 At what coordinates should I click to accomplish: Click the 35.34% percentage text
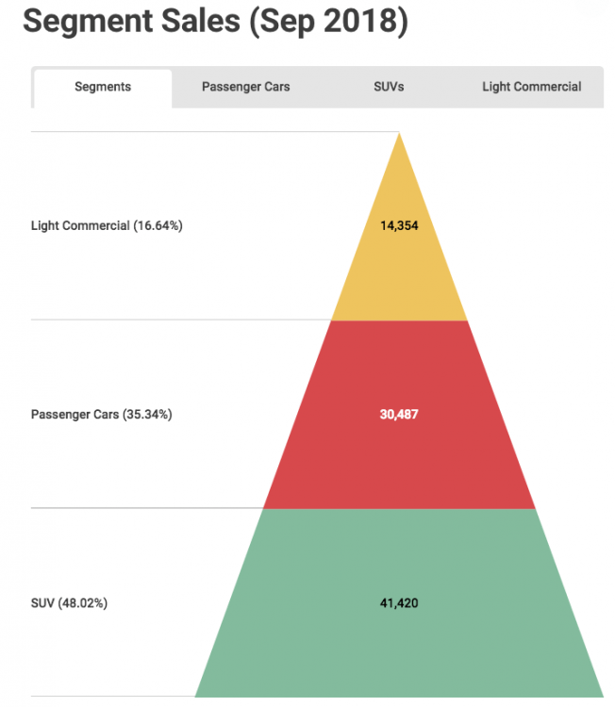point(147,414)
